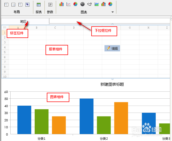The width and height of the screenshot is (172, 141).
Task: Click the orange bar of 分类2
Action: click(x=121, y=118)
